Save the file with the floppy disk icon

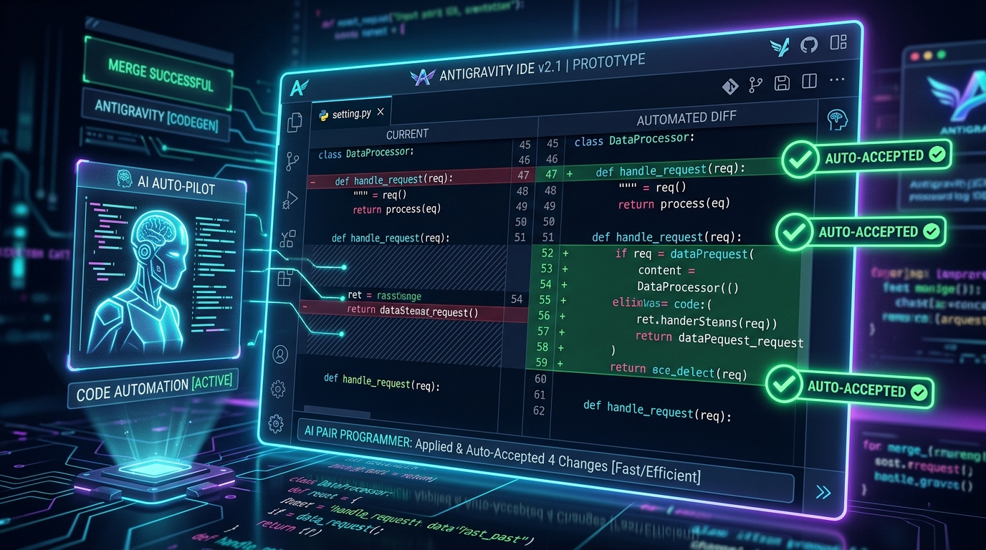coord(782,83)
